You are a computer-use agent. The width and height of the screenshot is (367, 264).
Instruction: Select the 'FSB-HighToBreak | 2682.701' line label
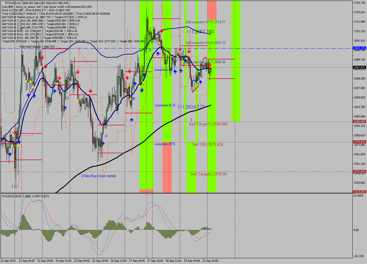click(32, 46)
